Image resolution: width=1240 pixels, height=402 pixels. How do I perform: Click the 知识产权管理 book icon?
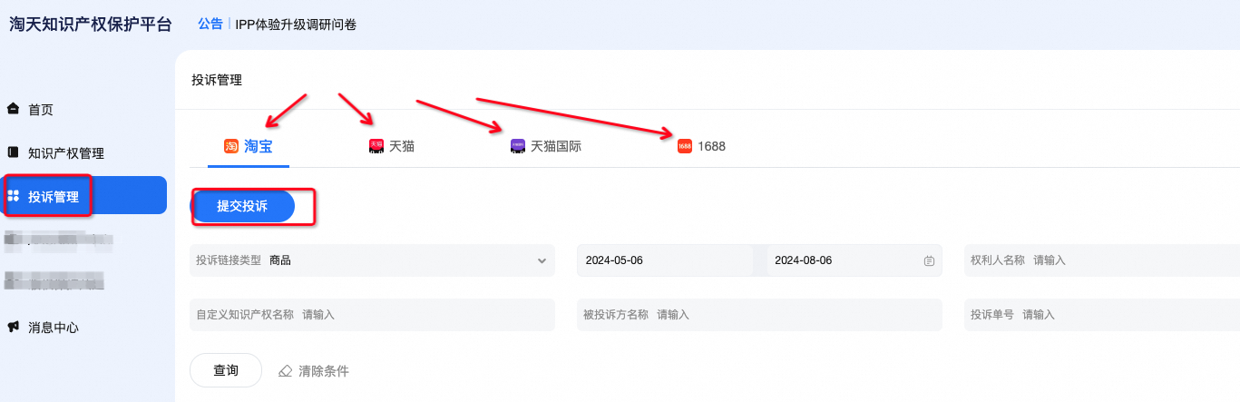(13, 152)
